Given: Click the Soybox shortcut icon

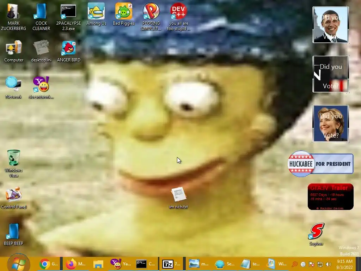Looking at the screenshot, I should point(316,234).
